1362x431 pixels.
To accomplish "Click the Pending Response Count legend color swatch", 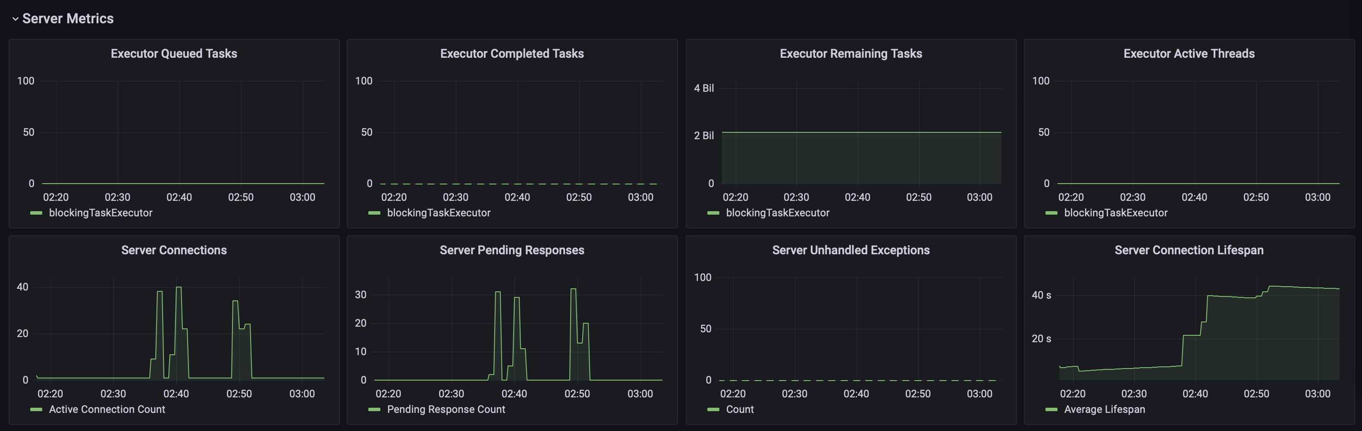I will pos(374,409).
